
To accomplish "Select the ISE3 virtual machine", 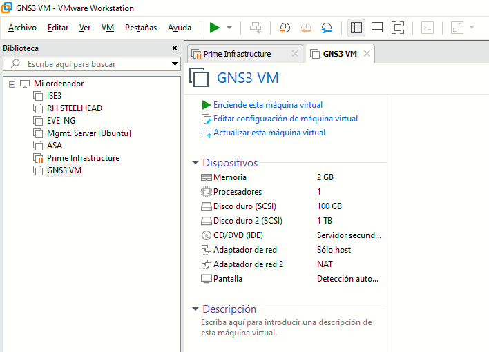I will coord(54,96).
